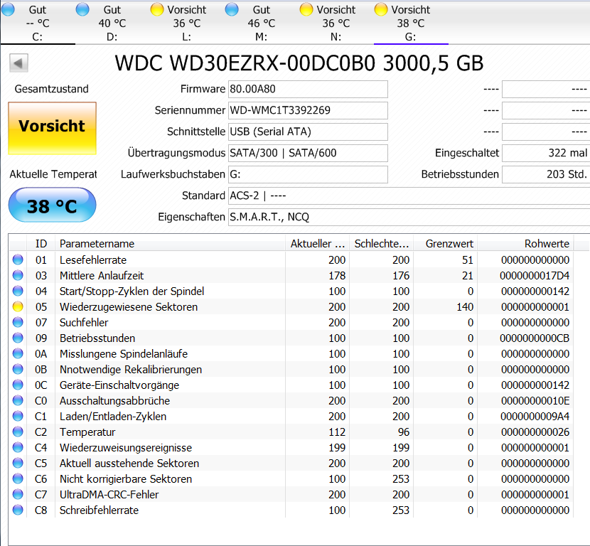Click the blue status icon for Lesefehlerrate
The width and height of the screenshot is (590, 546).
click(18, 259)
